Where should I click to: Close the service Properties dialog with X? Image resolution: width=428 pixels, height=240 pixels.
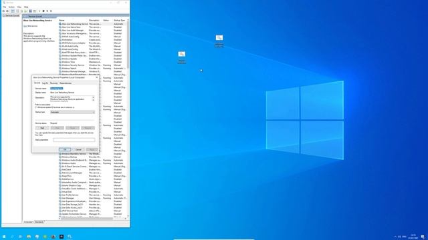tap(96, 77)
